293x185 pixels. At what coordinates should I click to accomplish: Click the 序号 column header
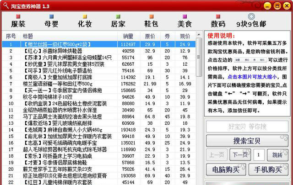click(11, 36)
